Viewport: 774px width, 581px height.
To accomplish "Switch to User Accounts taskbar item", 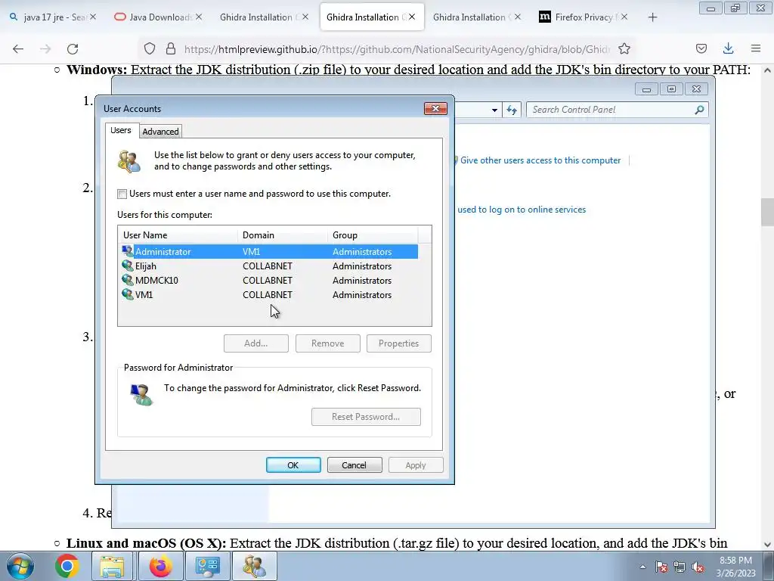I will coord(254,566).
